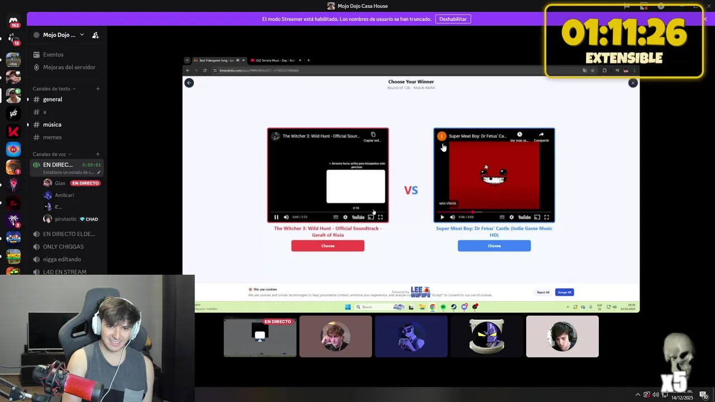Edit voice channel status pencil icon
715x402 pixels.
click(99, 173)
